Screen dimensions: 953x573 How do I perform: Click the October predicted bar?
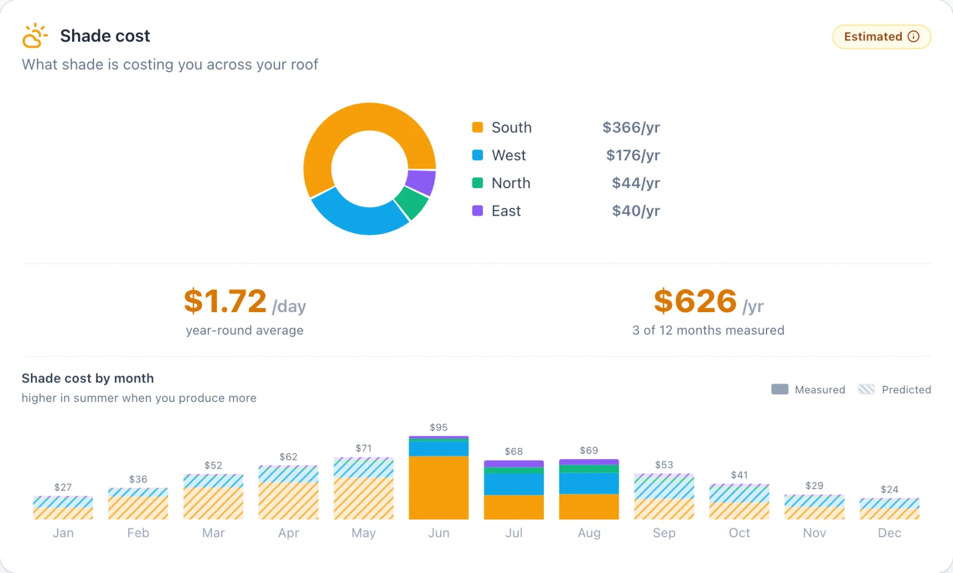point(739,502)
